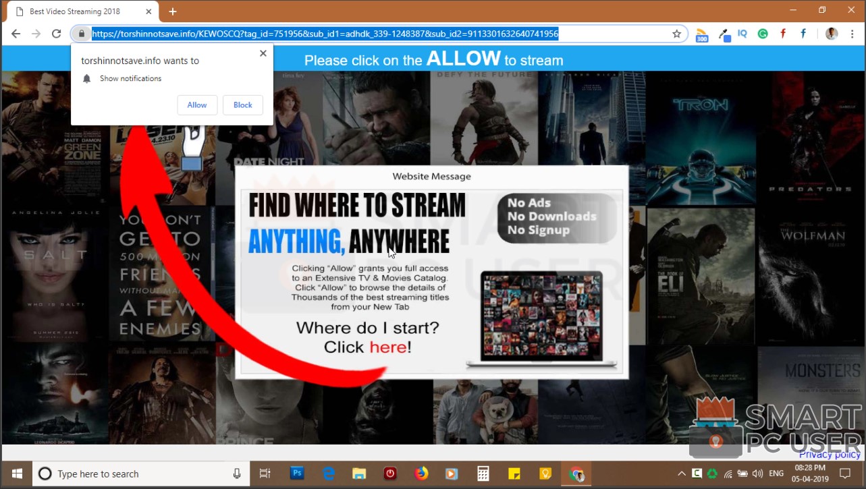Launch Photoshop from the taskbar

(296, 473)
